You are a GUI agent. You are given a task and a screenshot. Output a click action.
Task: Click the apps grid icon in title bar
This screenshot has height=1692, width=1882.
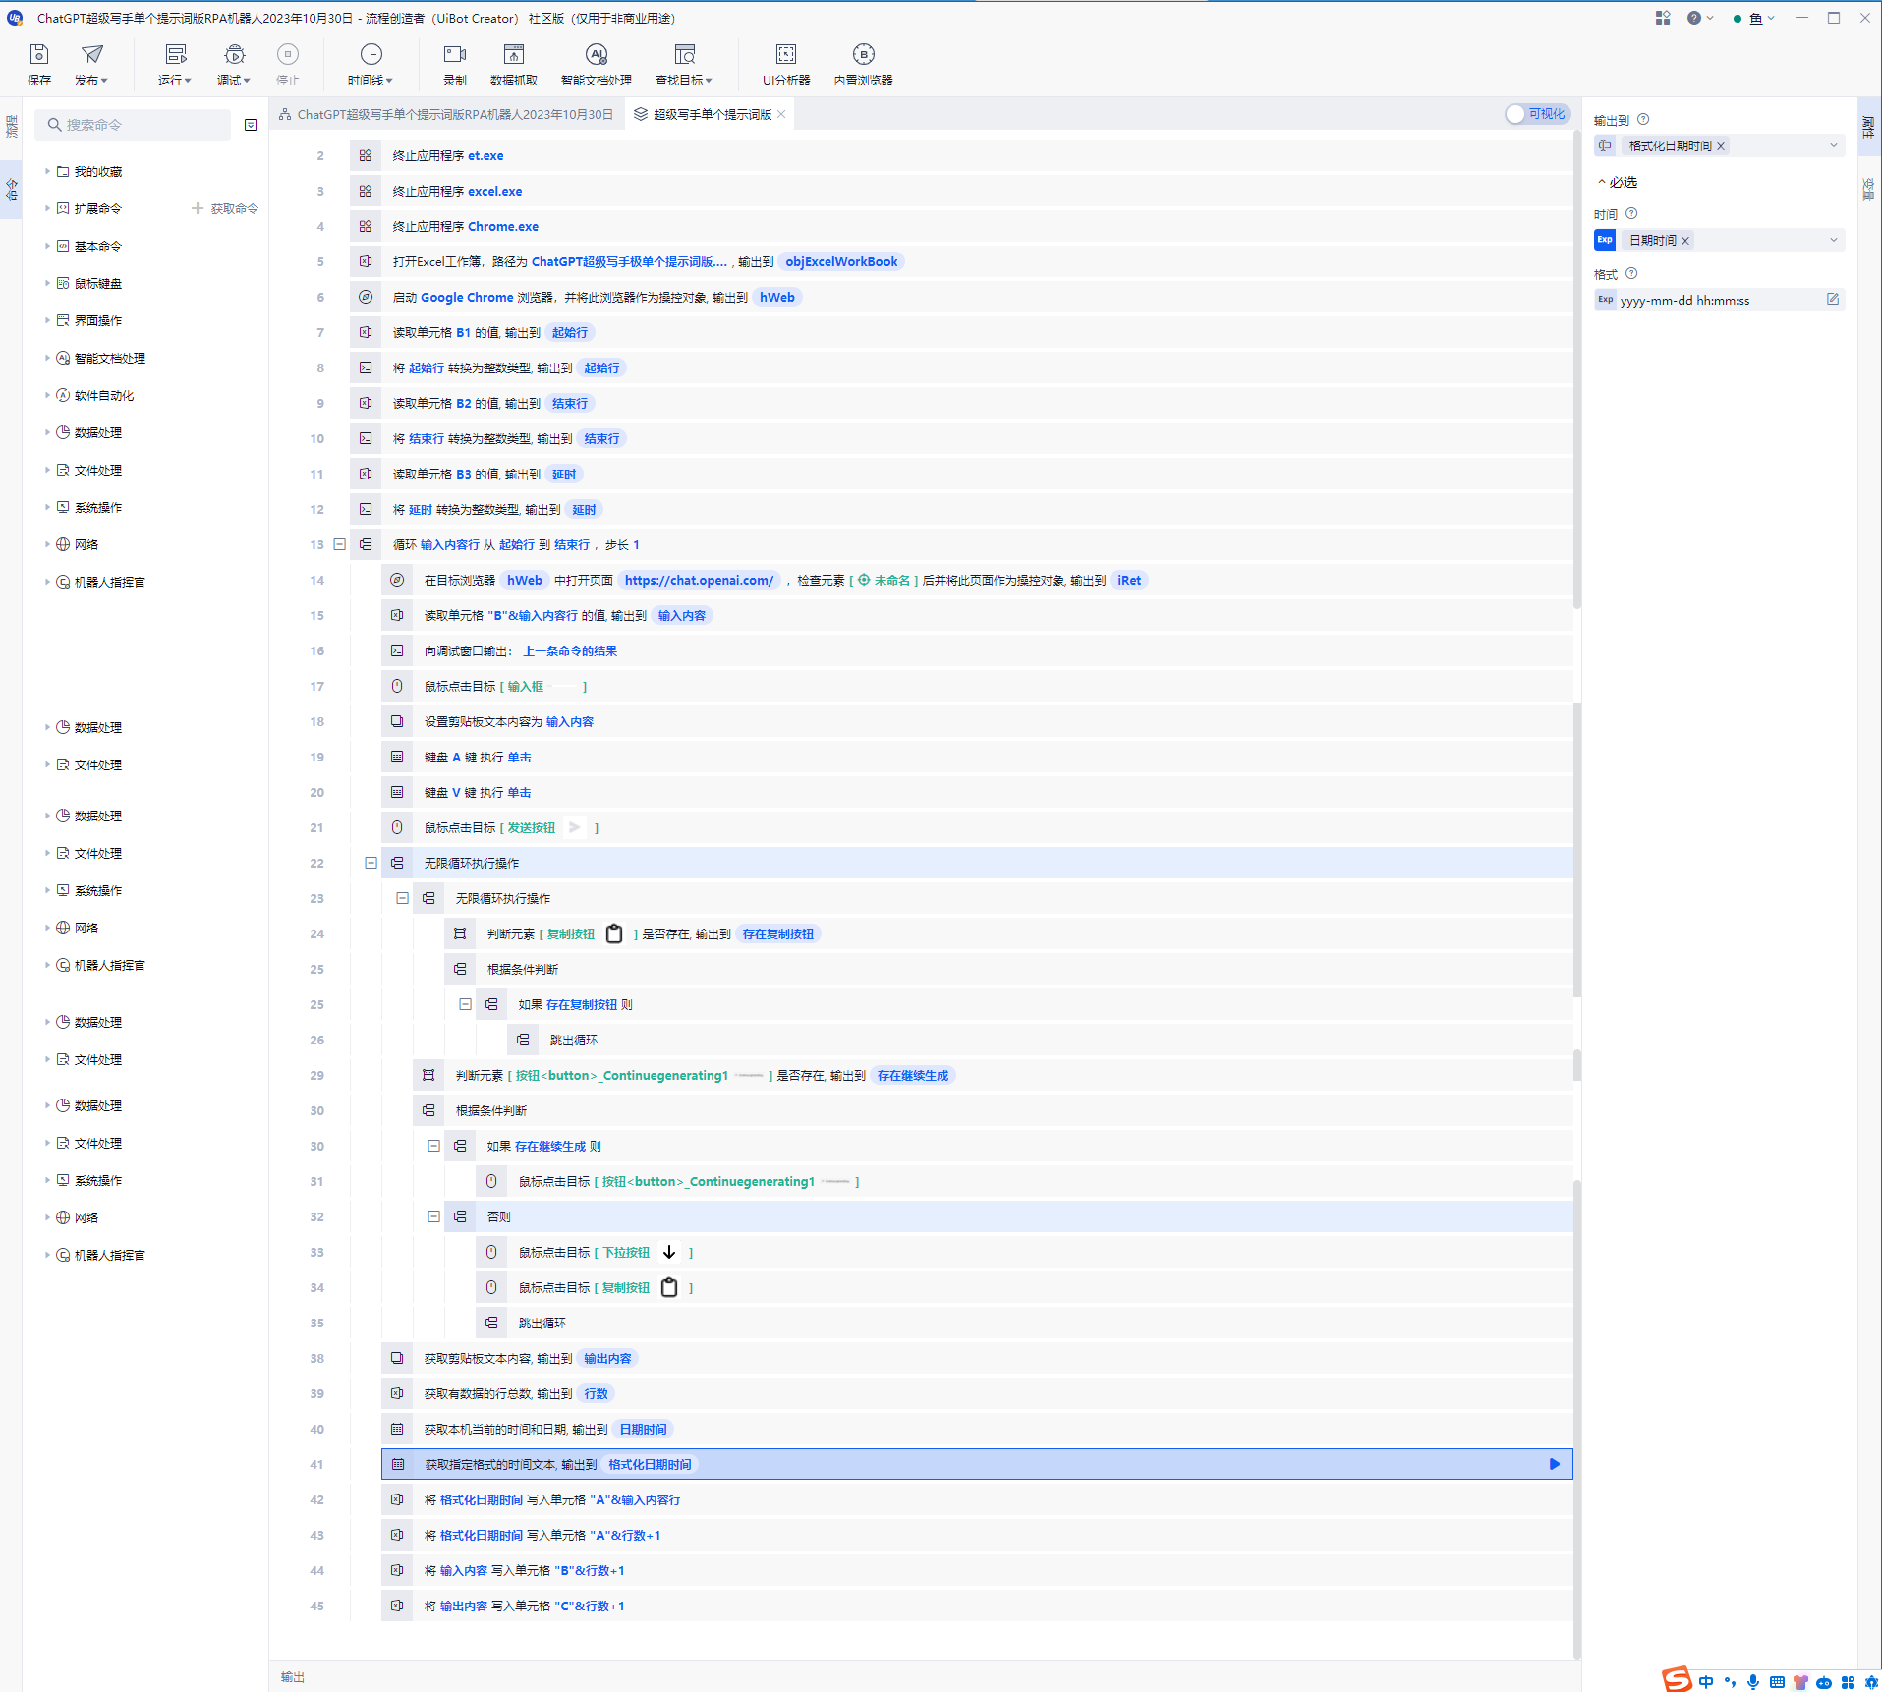[x=1663, y=18]
